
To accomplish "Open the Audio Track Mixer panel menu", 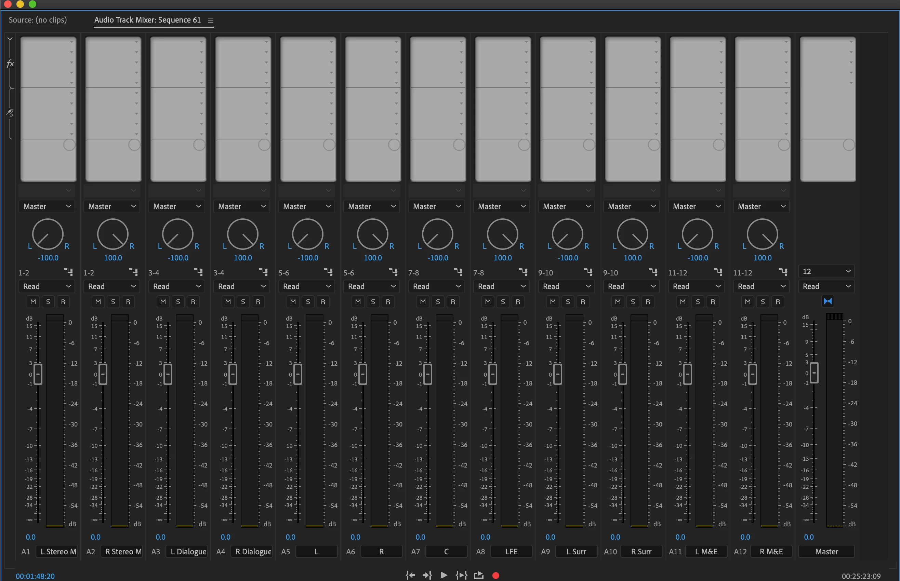I will click(211, 20).
